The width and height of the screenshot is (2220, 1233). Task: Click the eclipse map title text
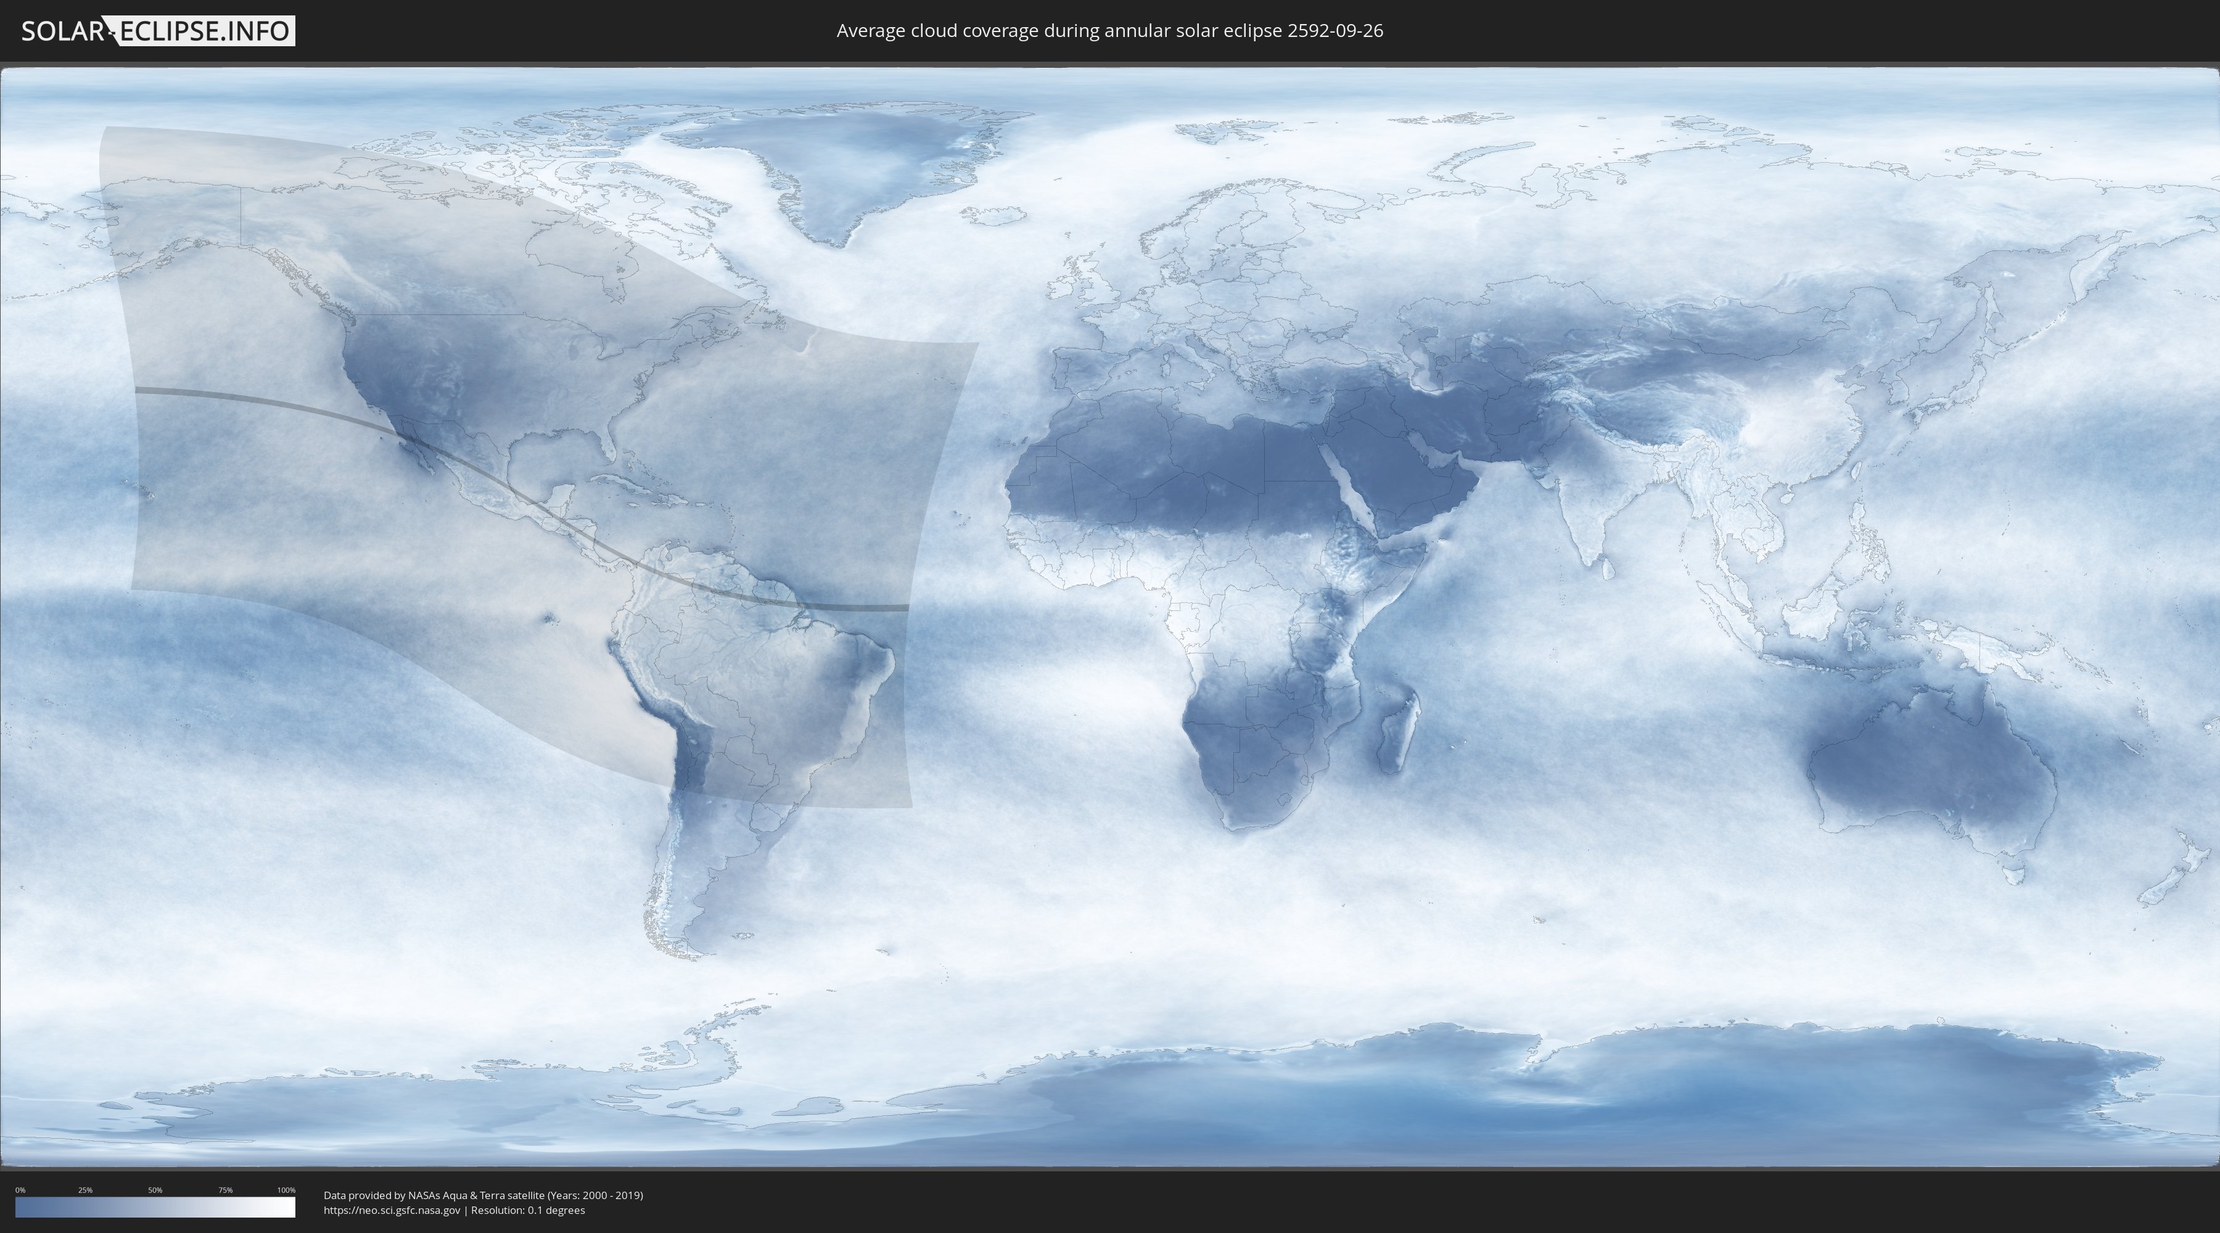(x=1109, y=31)
